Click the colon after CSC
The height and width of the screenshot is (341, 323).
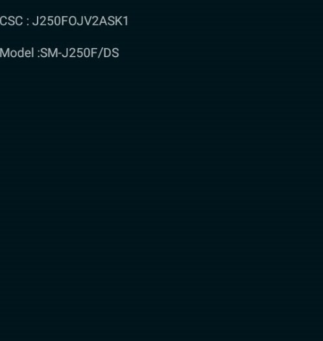(28, 22)
